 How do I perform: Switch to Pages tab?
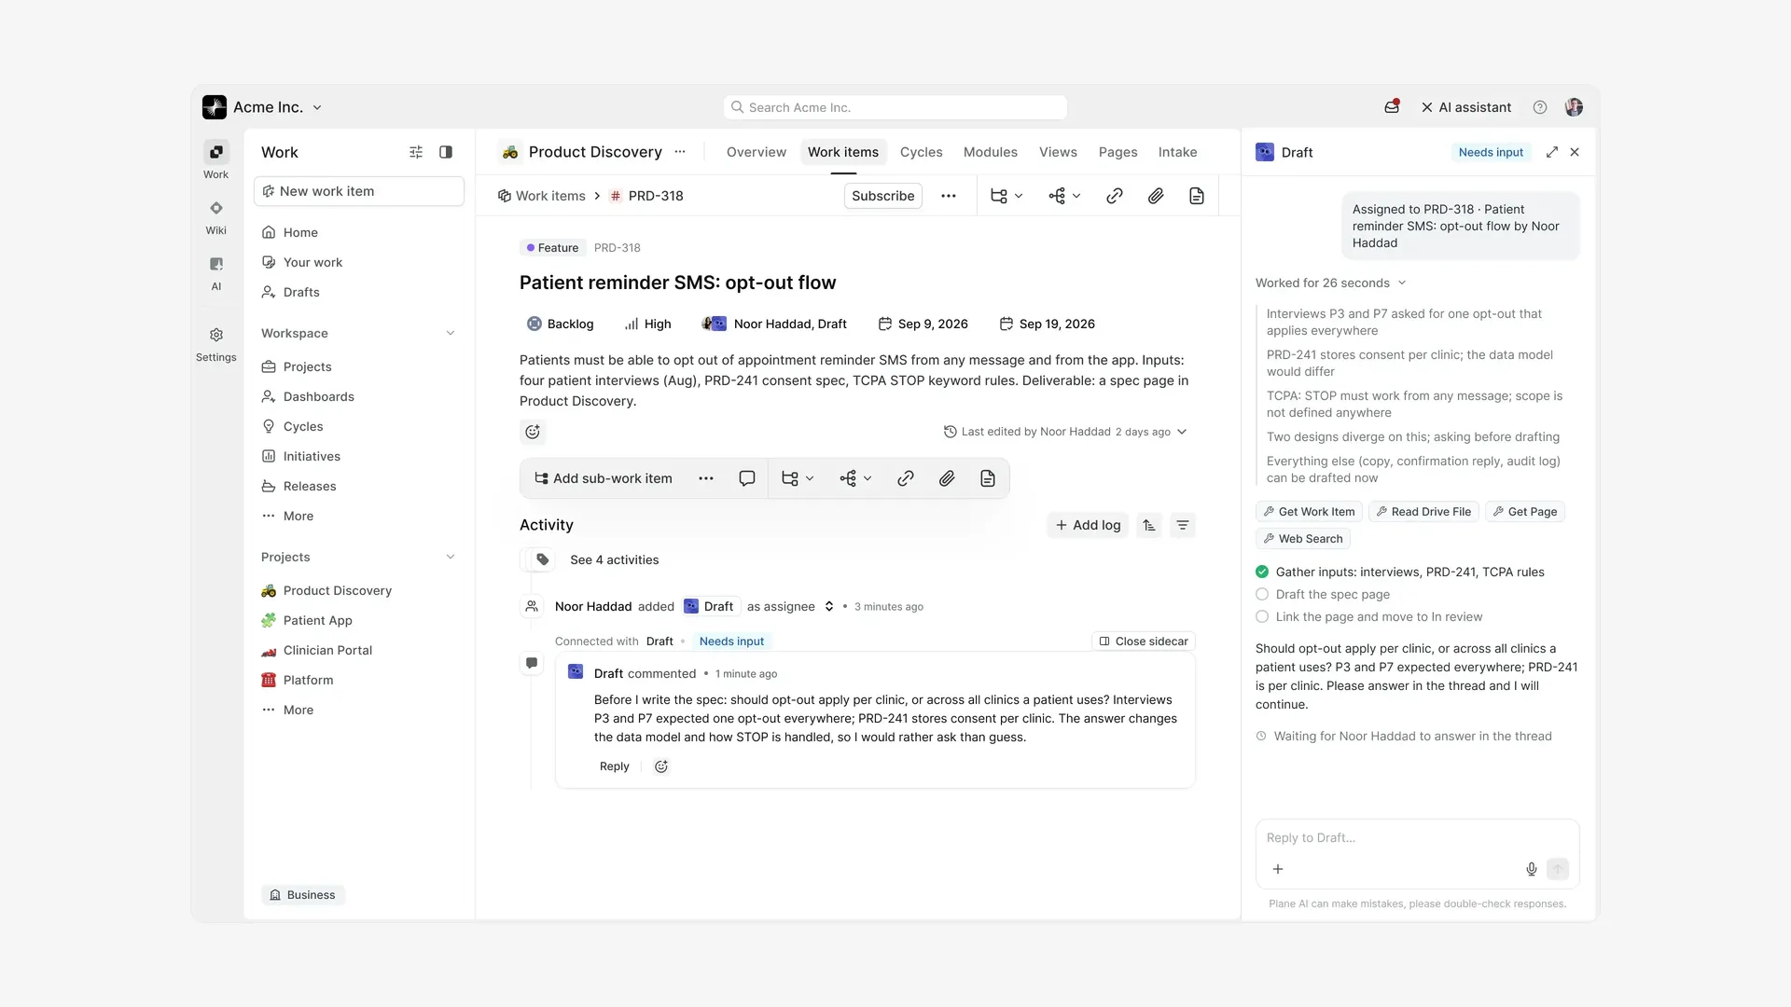point(1118,152)
